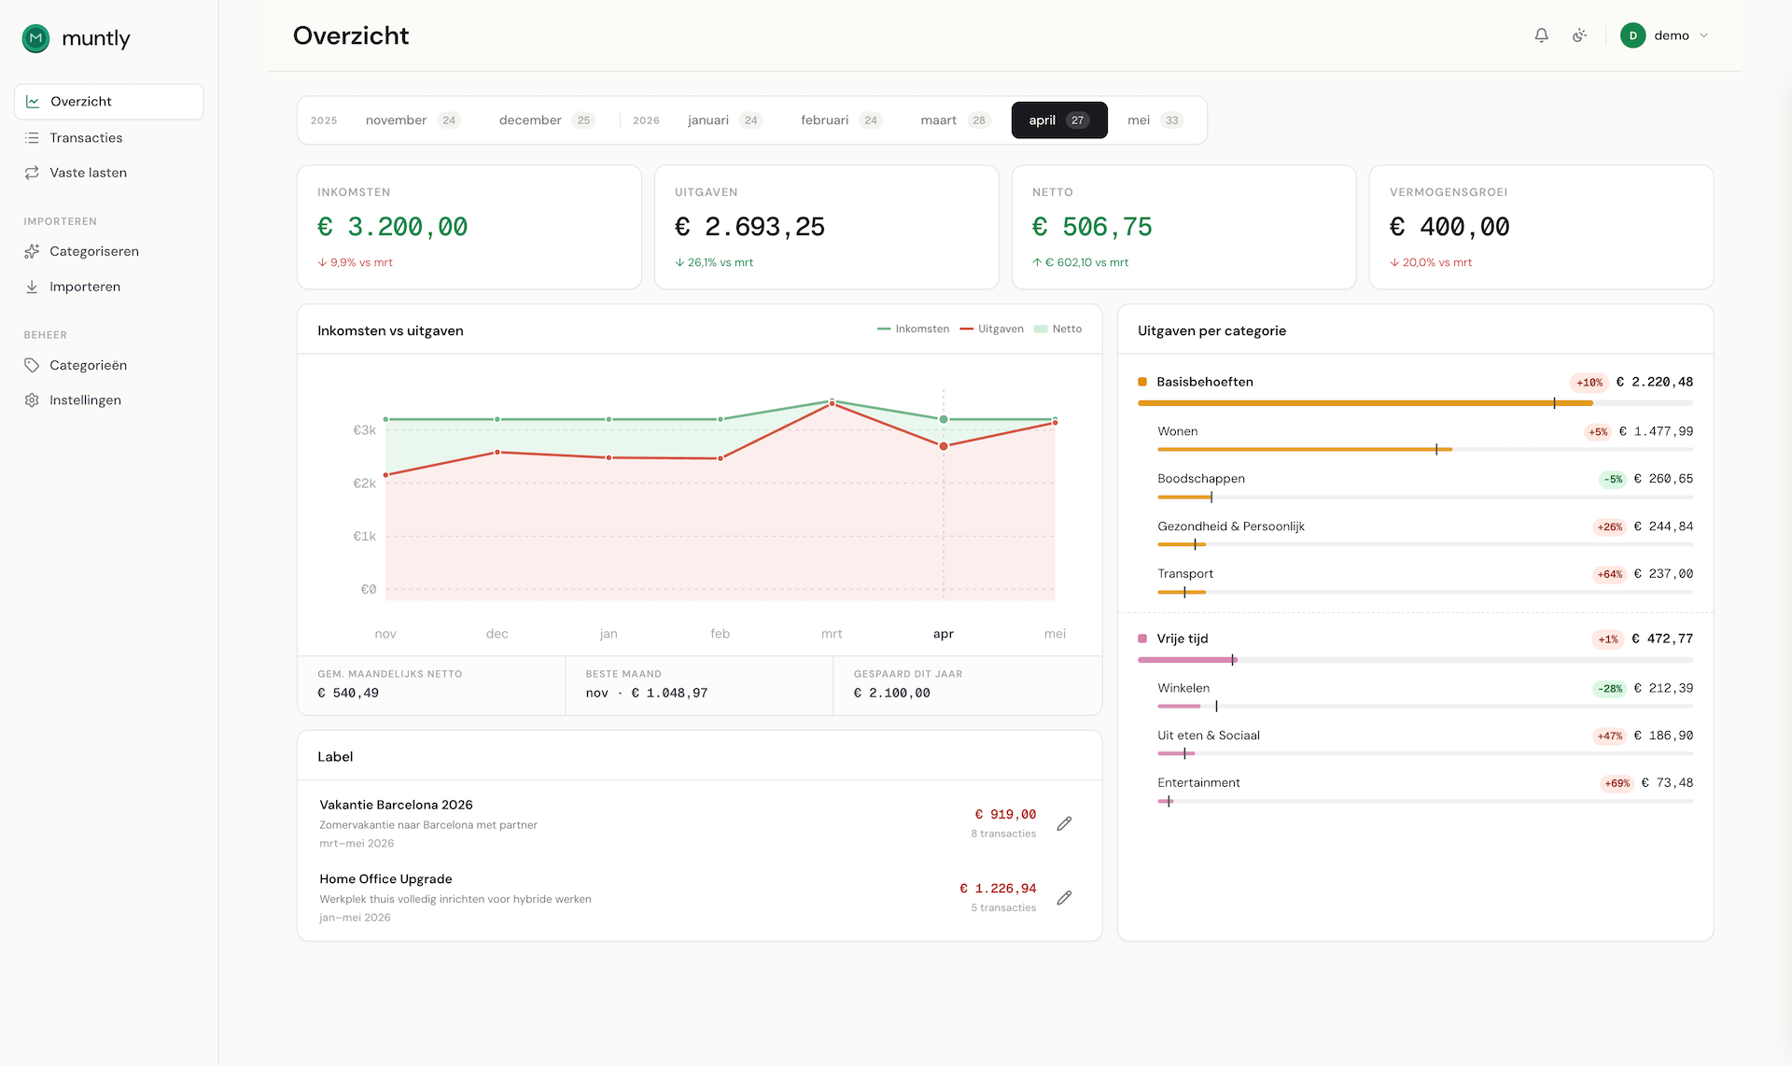The width and height of the screenshot is (1792, 1066).
Task: Switch to the mei month tab
Action: pos(1155,120)
